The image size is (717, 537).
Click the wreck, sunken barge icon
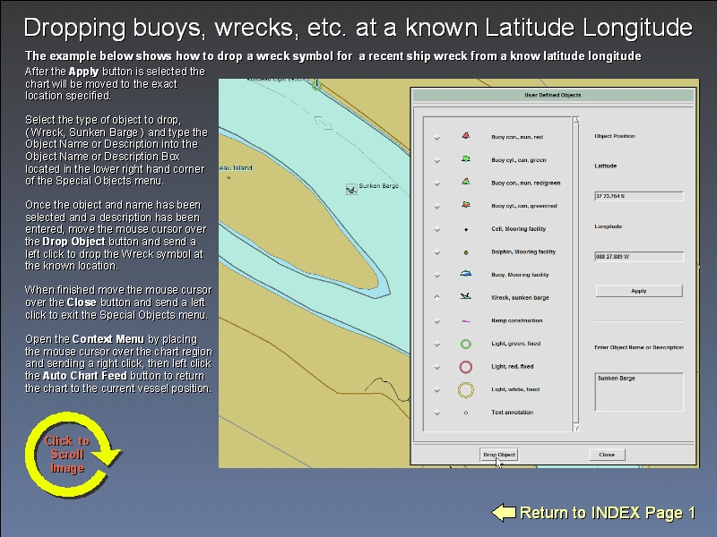[466, 296]
